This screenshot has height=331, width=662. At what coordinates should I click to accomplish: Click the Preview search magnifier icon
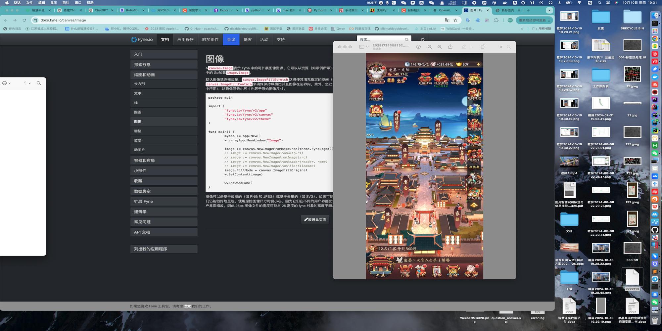coord(509,47)
